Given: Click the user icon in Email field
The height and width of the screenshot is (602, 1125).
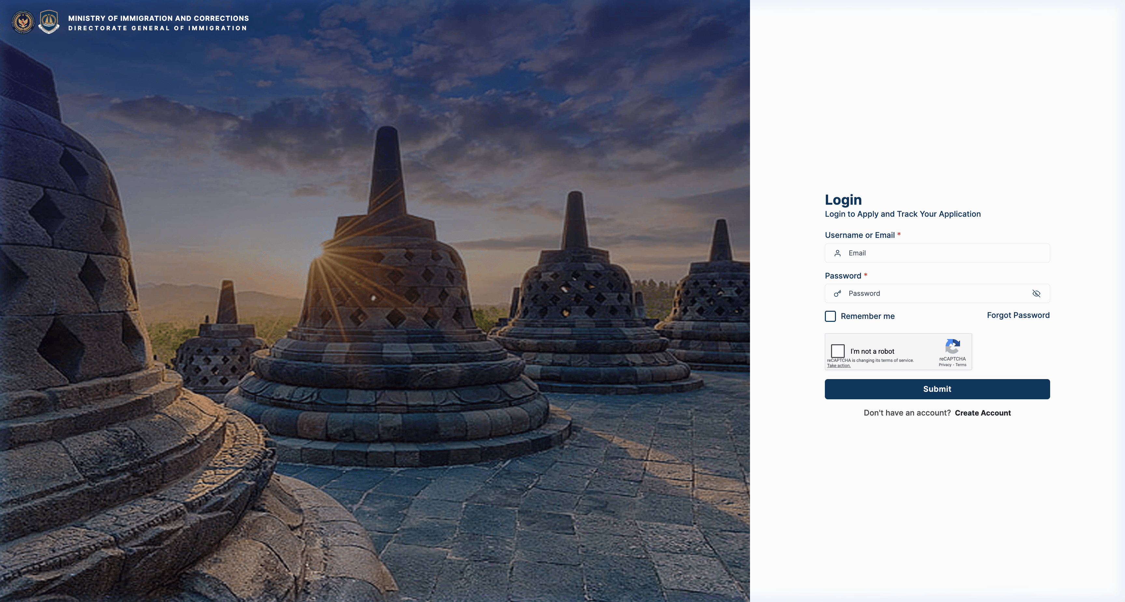Looking at the screenshot, I should click(837, 253).
